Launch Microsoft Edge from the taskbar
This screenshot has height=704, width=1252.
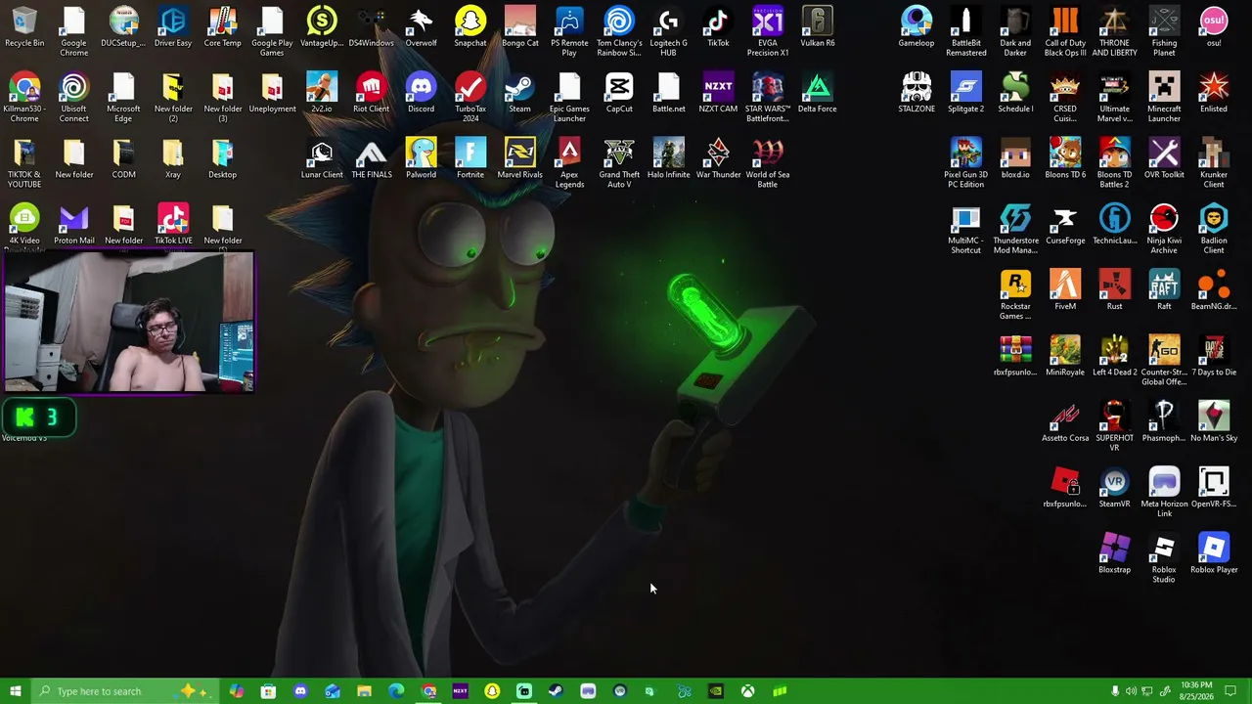click(x=396, y=691)
